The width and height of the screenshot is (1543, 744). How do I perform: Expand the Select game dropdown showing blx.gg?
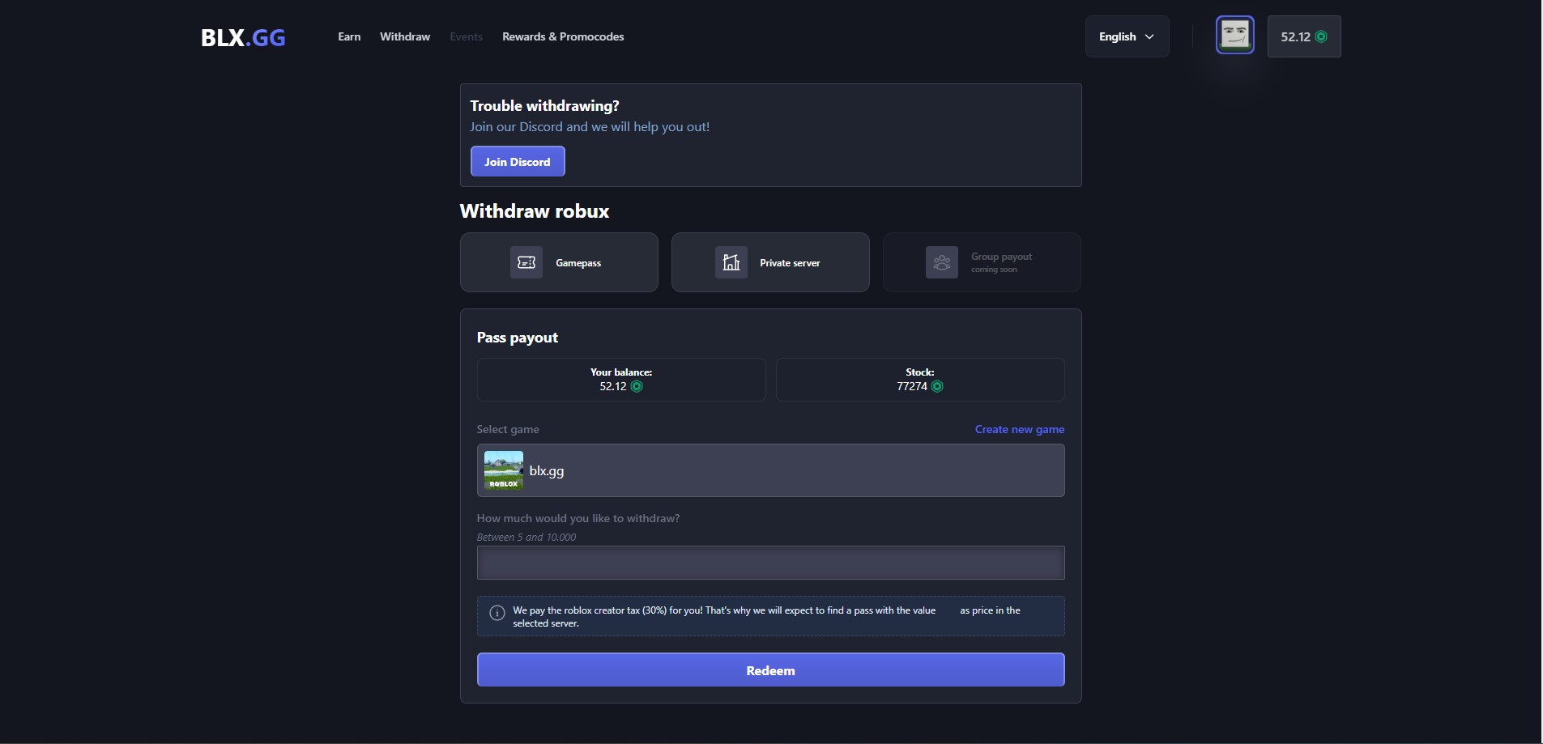click(770, 470)
